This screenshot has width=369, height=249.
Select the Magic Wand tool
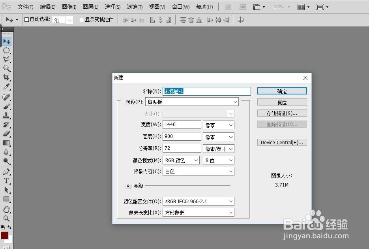pos(6,68)
